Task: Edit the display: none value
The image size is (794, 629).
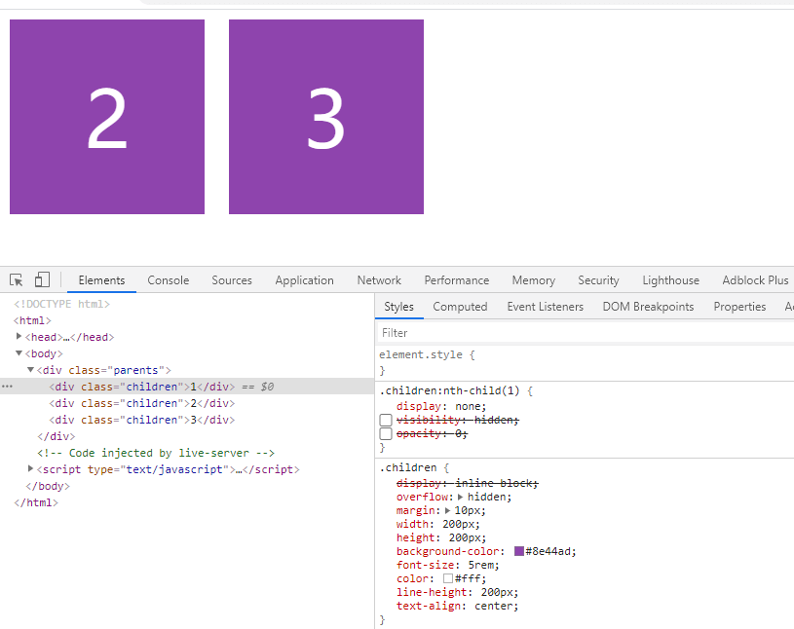Action: [x=469, y=406]
